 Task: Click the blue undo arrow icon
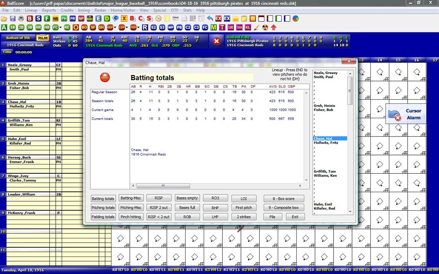point(210,19)
